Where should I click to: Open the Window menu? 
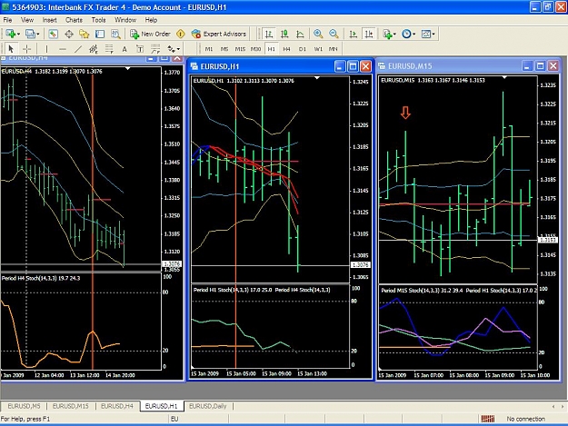[125, 20]
